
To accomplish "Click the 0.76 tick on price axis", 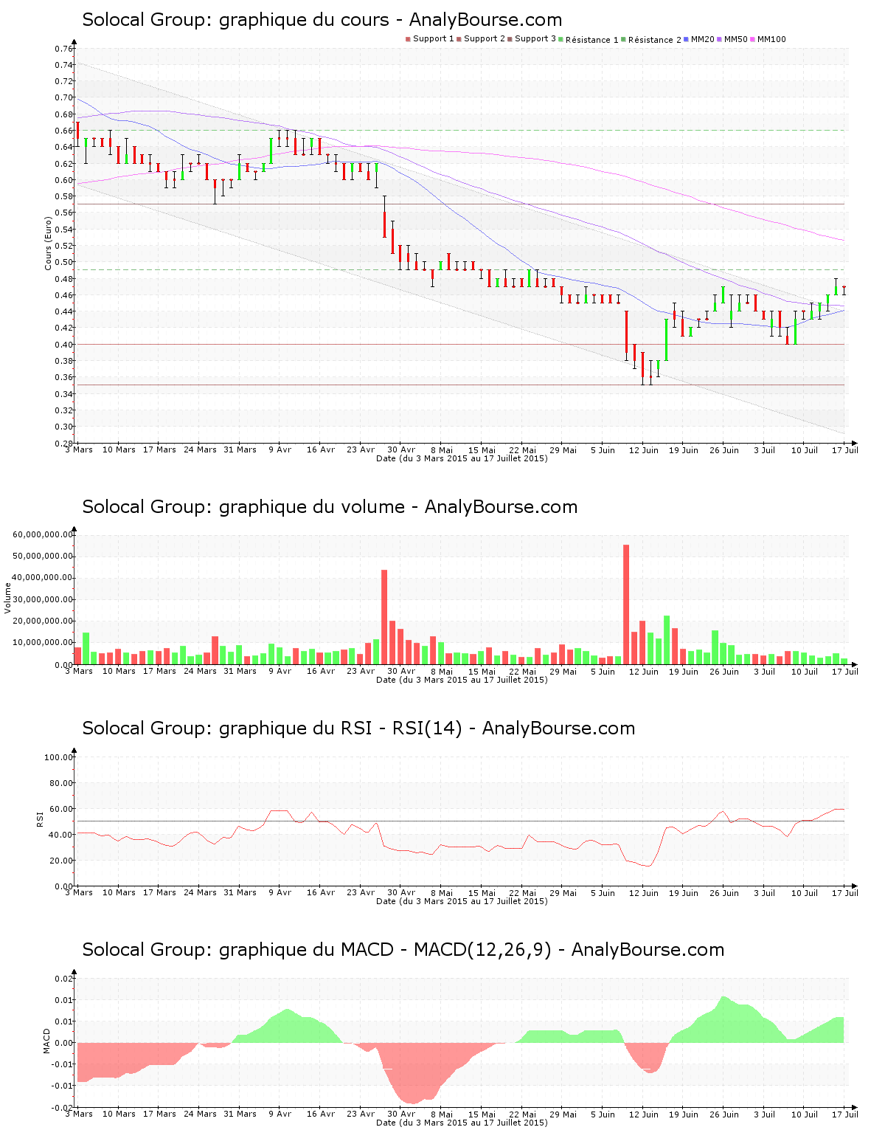I will (63, 49).
